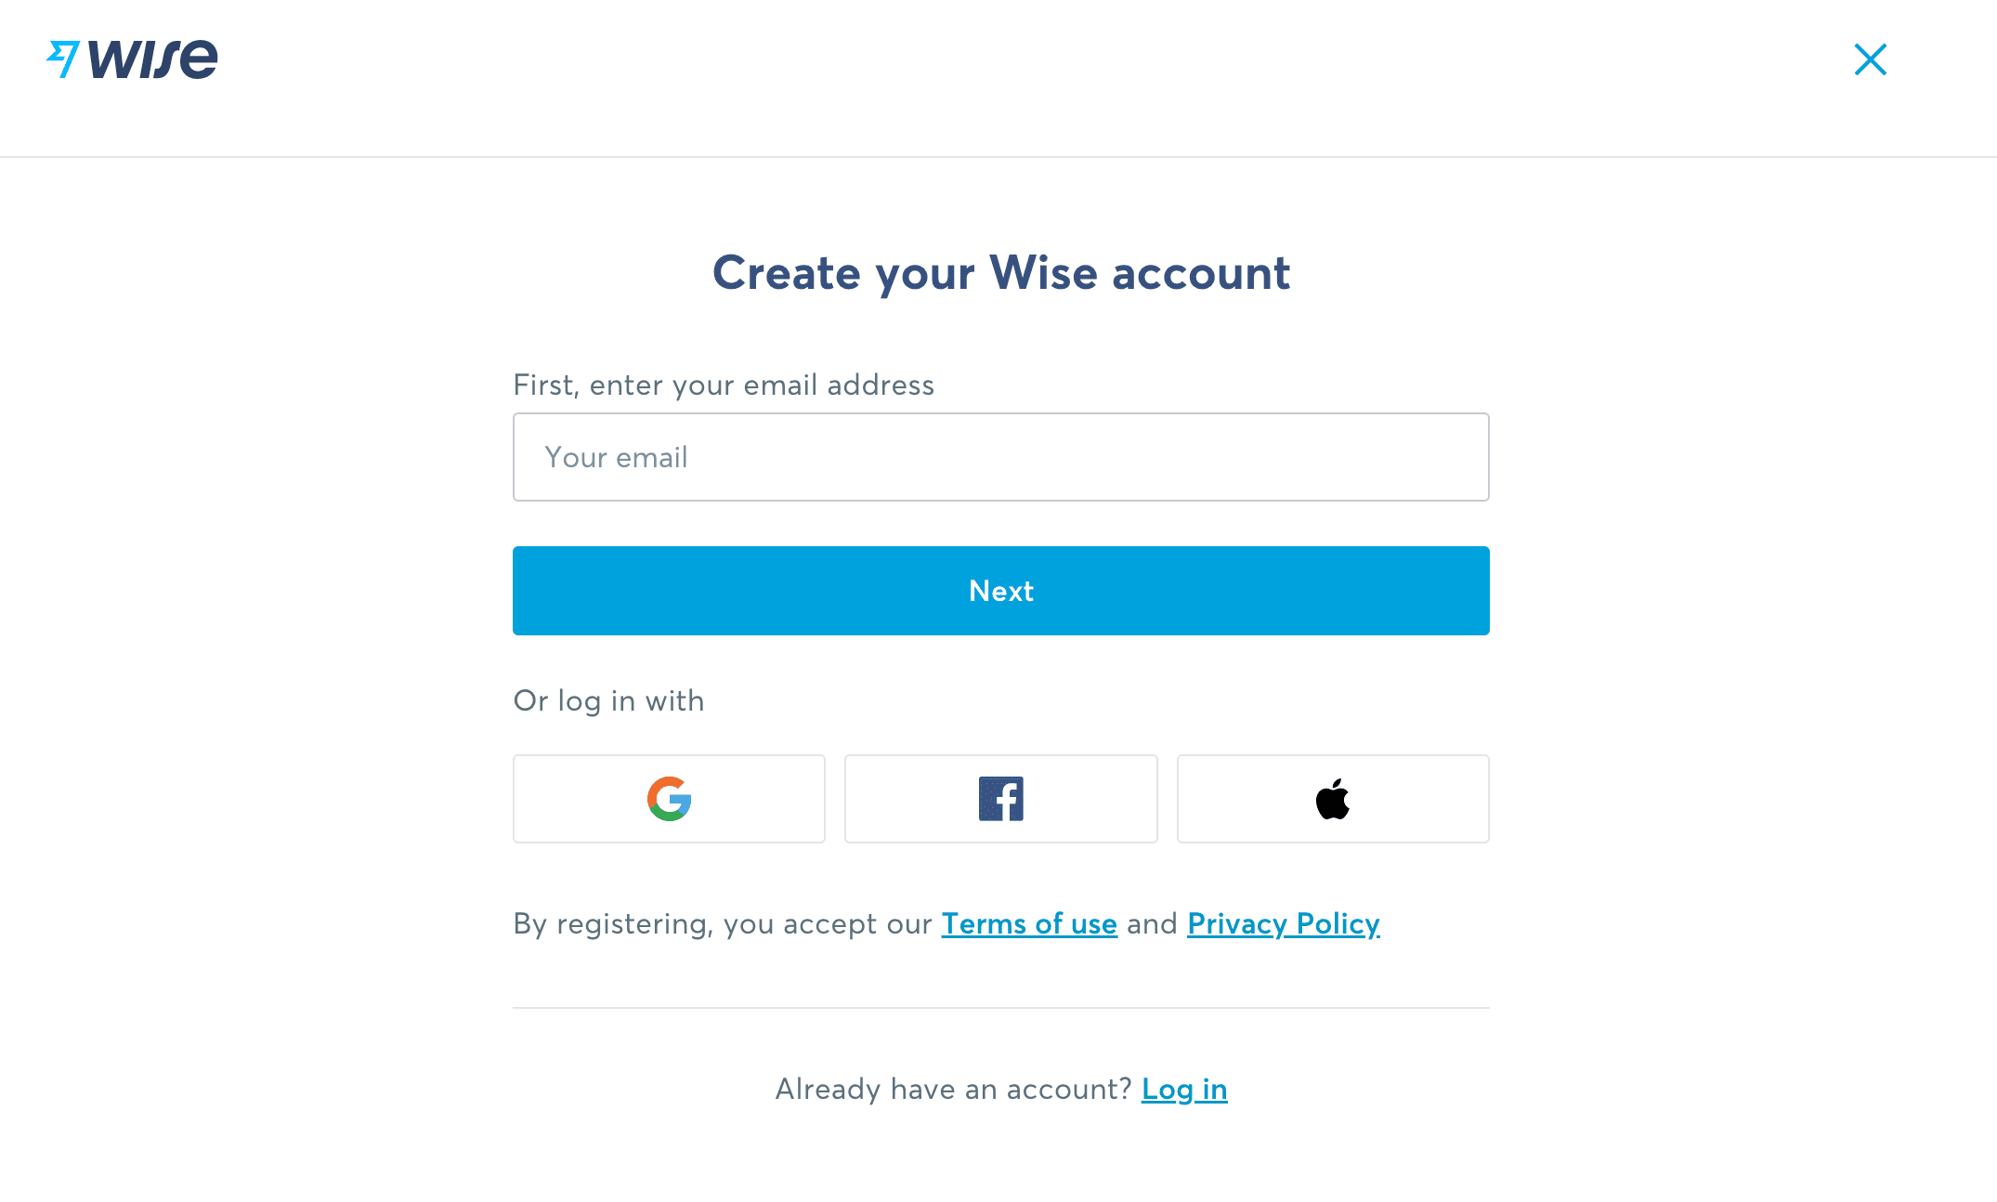Continue registration using Facebook
This screenshot has height=1202, width=1997.
tap(1000, 798)
